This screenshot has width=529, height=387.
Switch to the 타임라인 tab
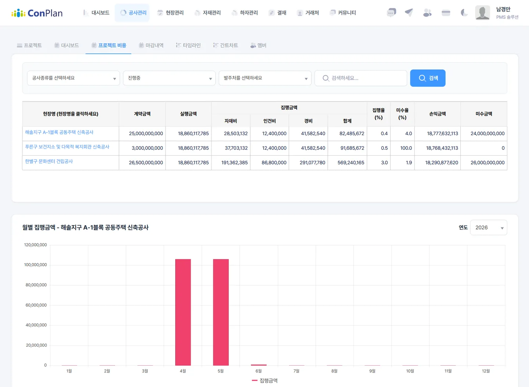[x=188, y=45]
